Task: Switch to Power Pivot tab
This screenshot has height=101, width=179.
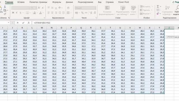Action: (x=124, y=2)
